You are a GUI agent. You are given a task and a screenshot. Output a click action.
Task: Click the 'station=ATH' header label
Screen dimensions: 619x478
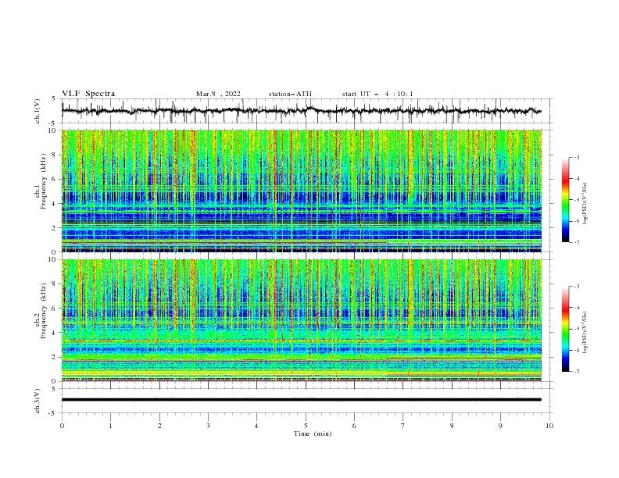[290, 94]
